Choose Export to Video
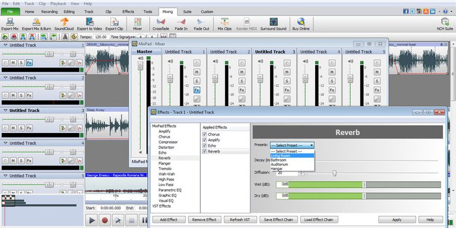The image size is (456, 228). [89, 24]
